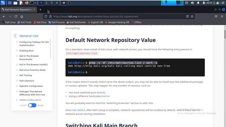Viewport: 226px width, 127px height.
Task: Open the Kali's Domains page
Action: (27, 81)
